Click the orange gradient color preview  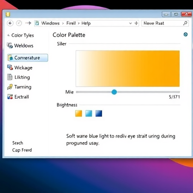click(128, 69)
